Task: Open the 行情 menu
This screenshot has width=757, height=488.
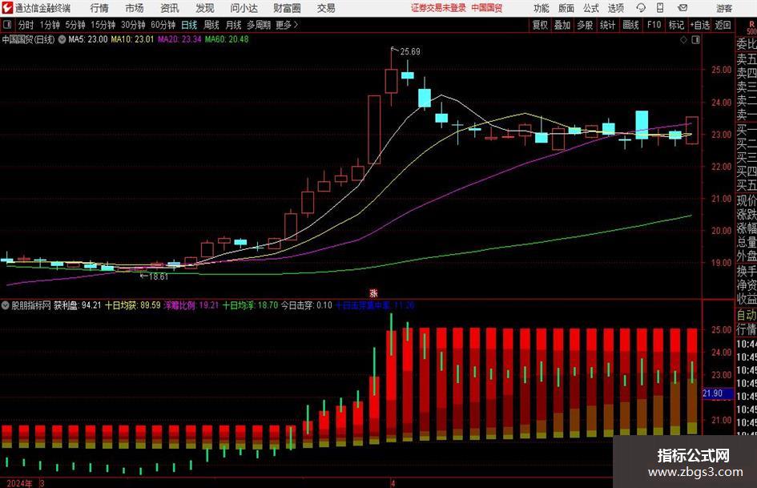Action: point(99,8)
